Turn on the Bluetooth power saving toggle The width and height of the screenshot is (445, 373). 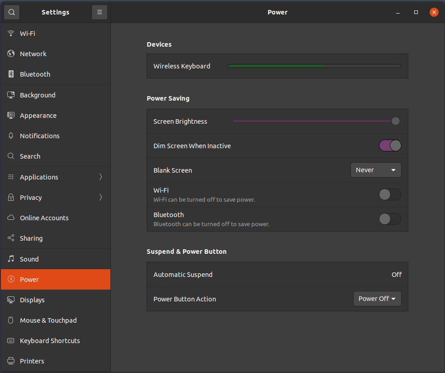coord(390,219)
